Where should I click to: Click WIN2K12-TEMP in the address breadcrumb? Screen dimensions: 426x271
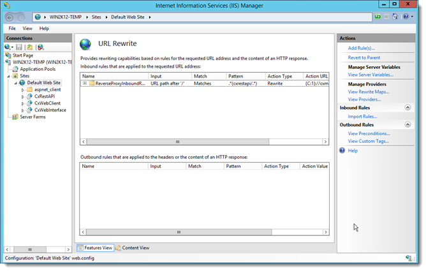tap(66, 17)
